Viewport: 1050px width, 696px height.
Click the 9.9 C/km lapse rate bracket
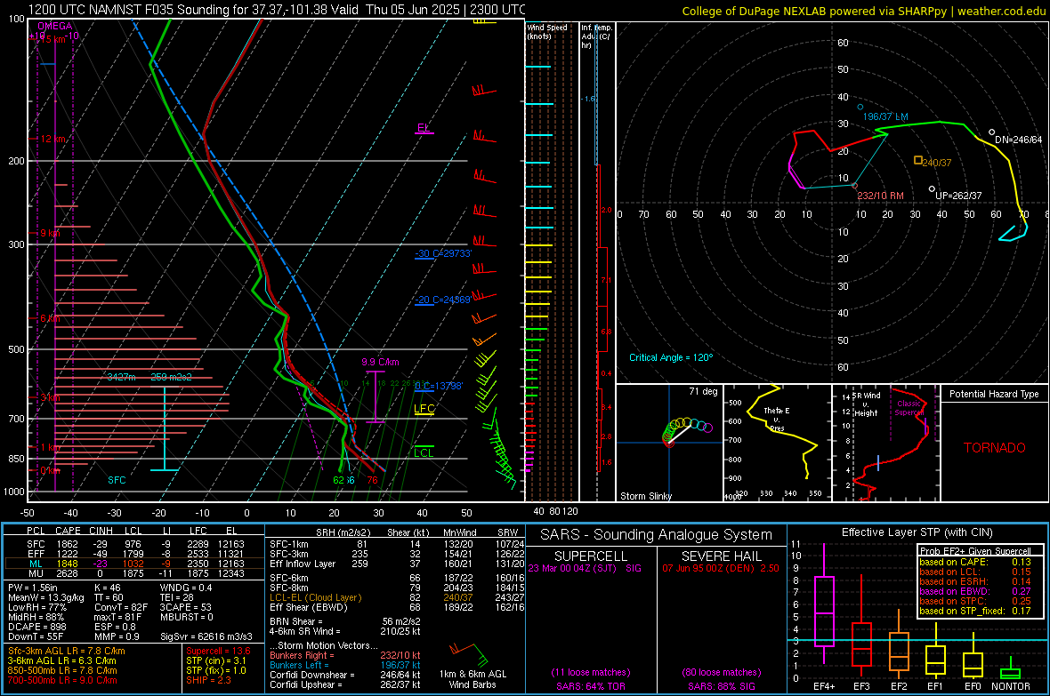pyautogui.click(x=375, y=396)
